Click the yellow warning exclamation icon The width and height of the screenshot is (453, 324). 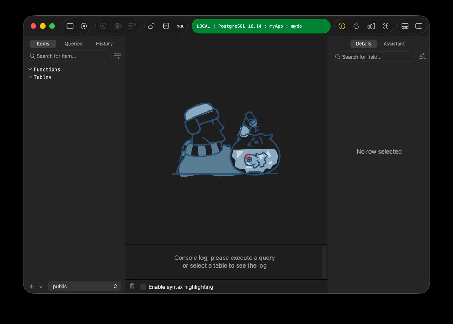tap(342, 26)
